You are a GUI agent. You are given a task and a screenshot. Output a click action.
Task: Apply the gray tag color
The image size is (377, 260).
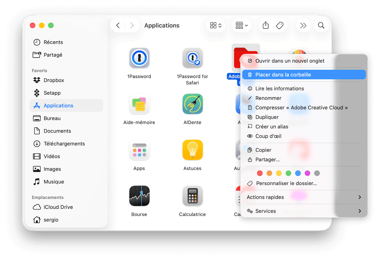click(317, 173)
